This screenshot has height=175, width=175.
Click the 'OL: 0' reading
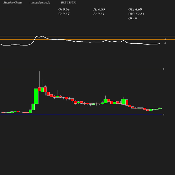pyautogui.click(x=133, y=18)
